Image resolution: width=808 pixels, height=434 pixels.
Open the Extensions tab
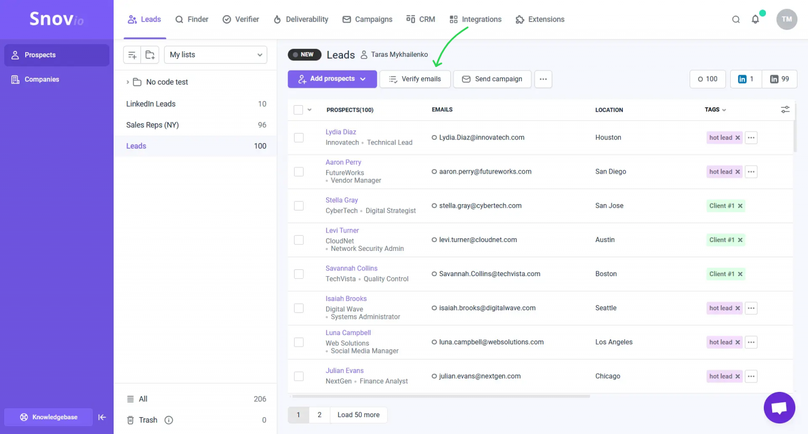(x=540, y=19)
